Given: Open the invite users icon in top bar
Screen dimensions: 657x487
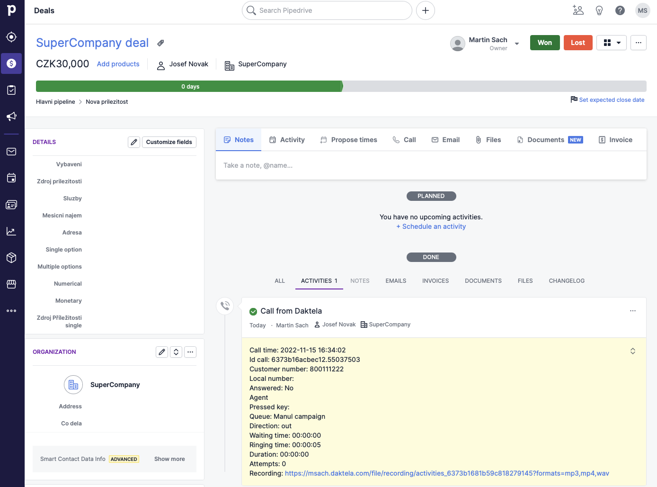Looking at the screenshot, I should [x=578, y=10].
